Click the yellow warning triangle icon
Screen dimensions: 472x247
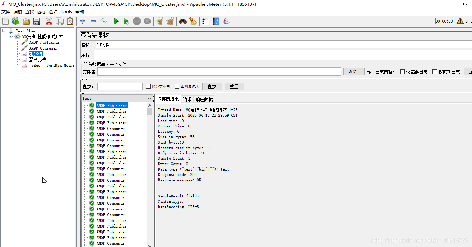460,21
